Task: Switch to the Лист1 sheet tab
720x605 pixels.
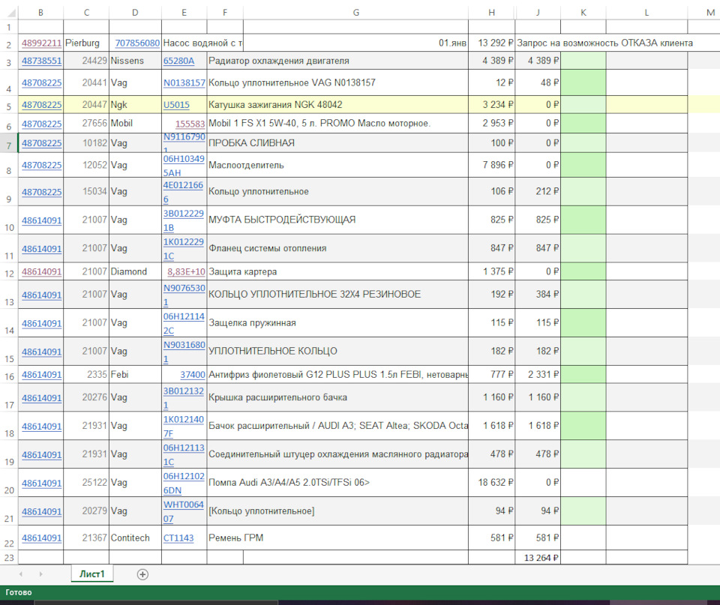Action: pyautogui.click(x=92, y=574)
